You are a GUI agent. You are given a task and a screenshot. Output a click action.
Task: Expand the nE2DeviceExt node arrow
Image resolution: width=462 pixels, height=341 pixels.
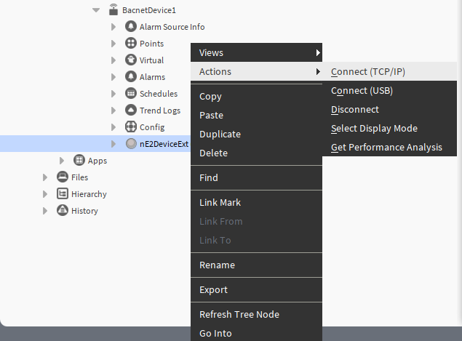point(113,144)
